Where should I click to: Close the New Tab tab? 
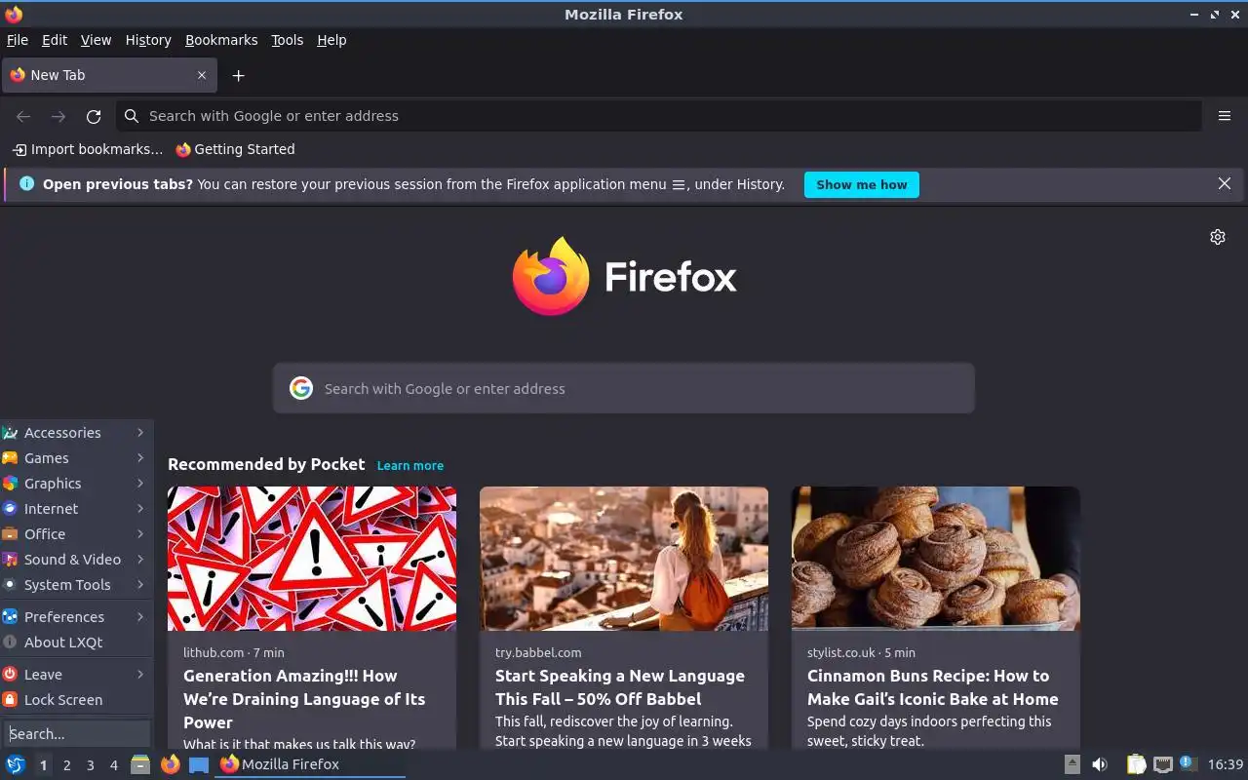coord(202,75)
